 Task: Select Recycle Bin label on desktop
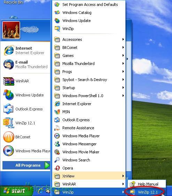(13, 2)
